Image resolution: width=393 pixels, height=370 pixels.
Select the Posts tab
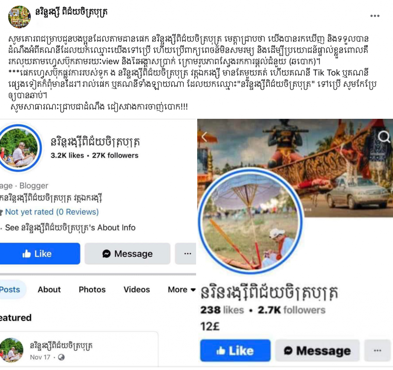pos(10,290)
